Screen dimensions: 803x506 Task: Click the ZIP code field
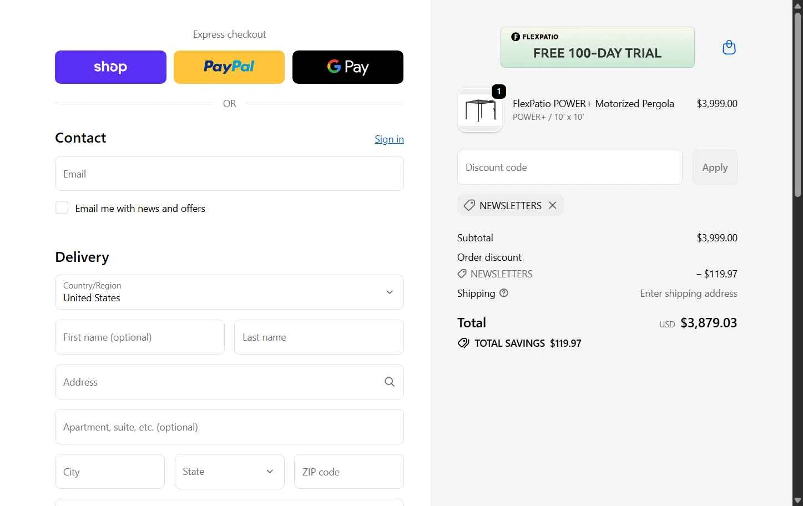point(349,472)
